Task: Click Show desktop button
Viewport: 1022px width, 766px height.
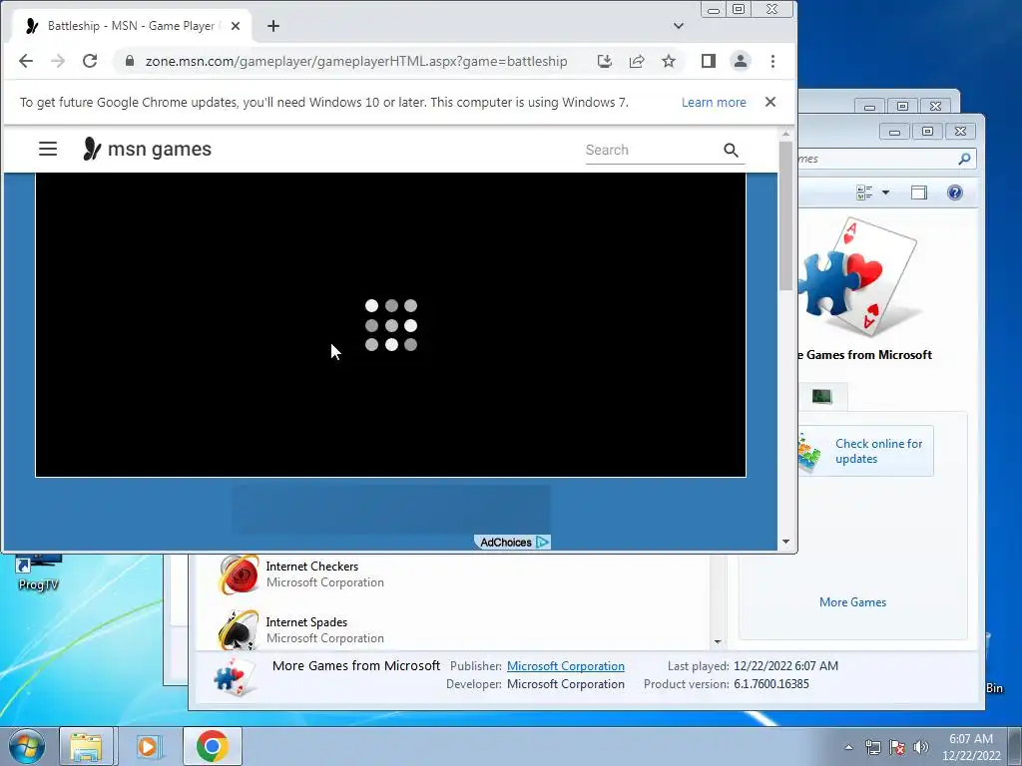Action: pyautogui.click(x=1015, y=746)
